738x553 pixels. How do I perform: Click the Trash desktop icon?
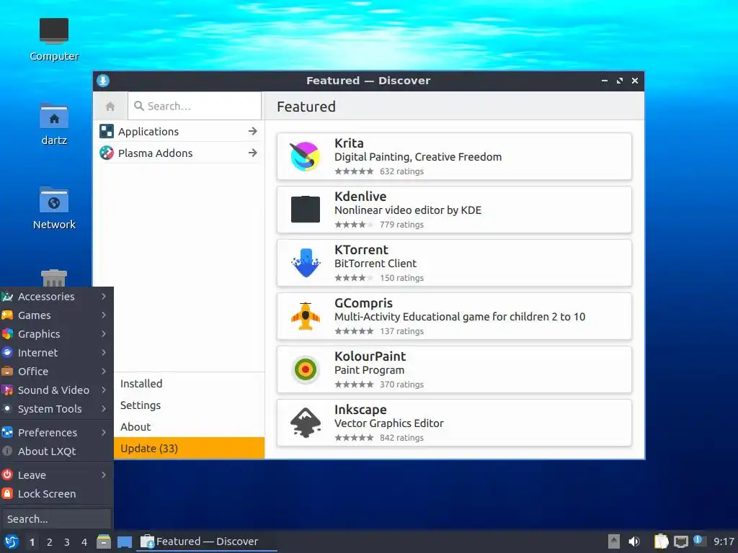coord(54,278)
